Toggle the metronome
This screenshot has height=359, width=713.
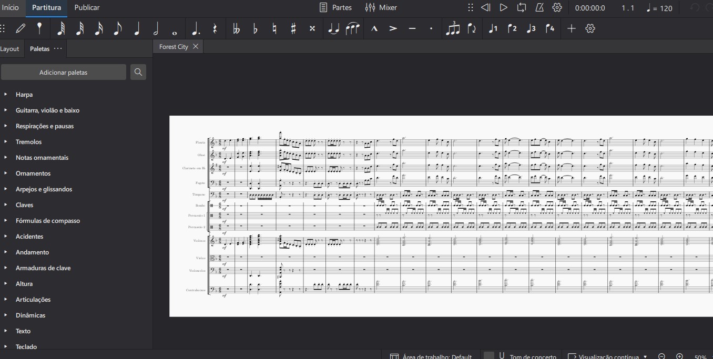tap(539, 8)
